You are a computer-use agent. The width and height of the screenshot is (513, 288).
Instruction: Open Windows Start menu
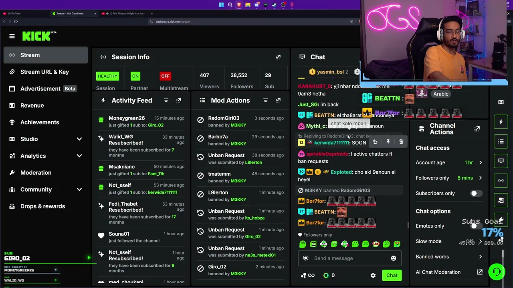point(221,5)
